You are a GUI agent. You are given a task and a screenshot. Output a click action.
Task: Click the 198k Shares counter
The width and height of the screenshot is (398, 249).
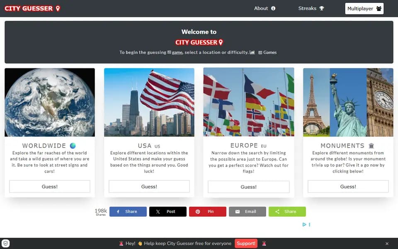click(x=101, y=212)
